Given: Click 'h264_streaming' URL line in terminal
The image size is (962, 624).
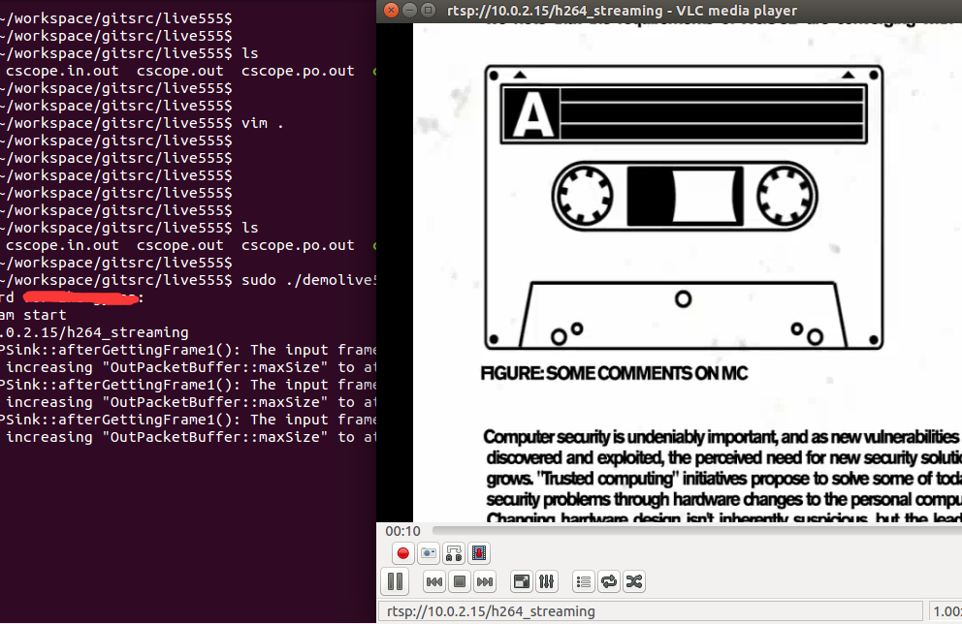Looking at the screenshot, I should [94, 332].
